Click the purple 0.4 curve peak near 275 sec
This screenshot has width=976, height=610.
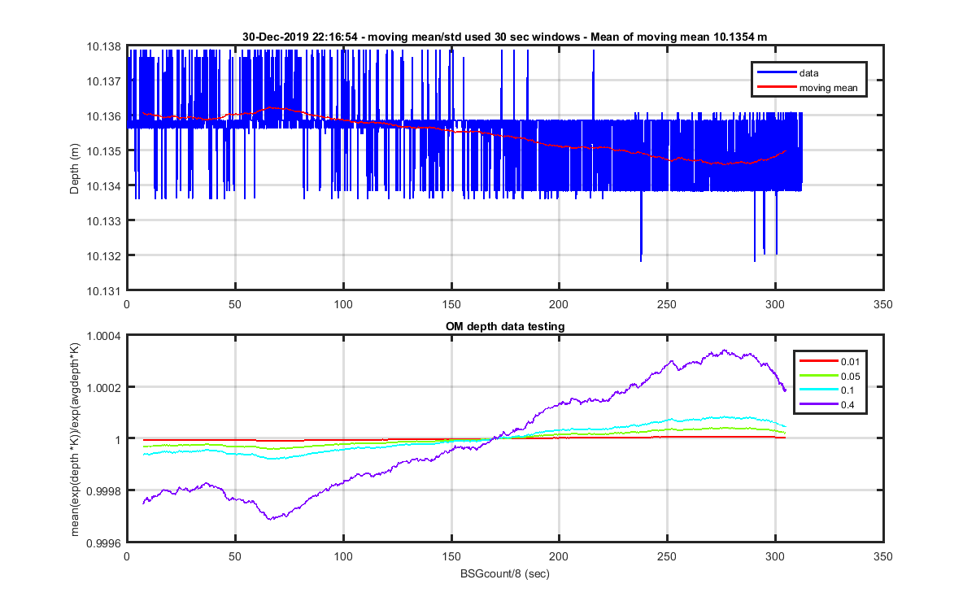point(723,351)
